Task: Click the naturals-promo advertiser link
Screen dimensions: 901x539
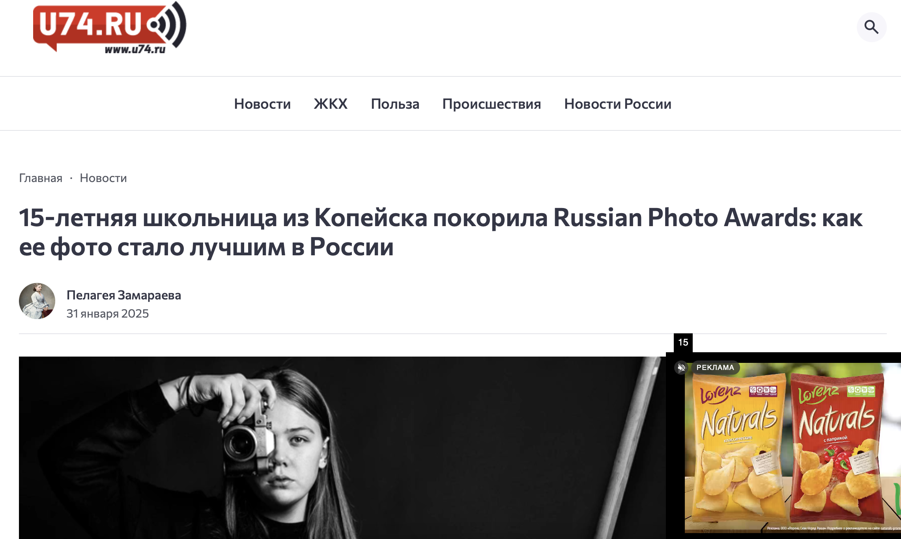Action: 891,528
